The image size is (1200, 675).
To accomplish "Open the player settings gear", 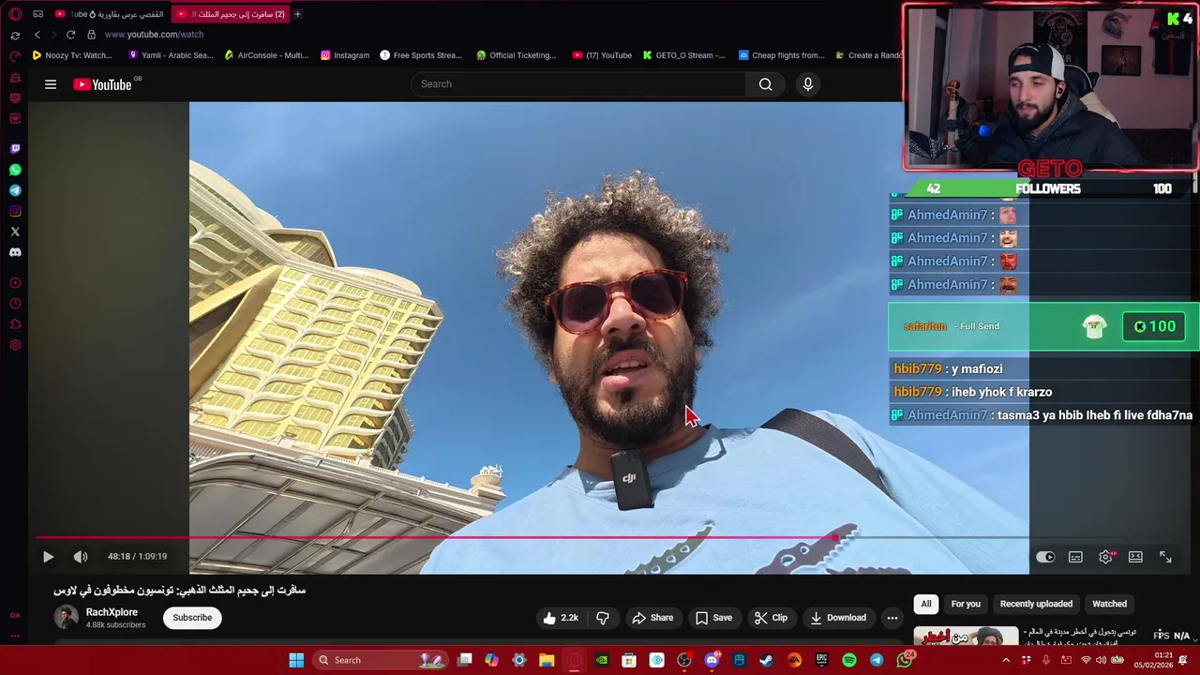I will coord(1106,557).
